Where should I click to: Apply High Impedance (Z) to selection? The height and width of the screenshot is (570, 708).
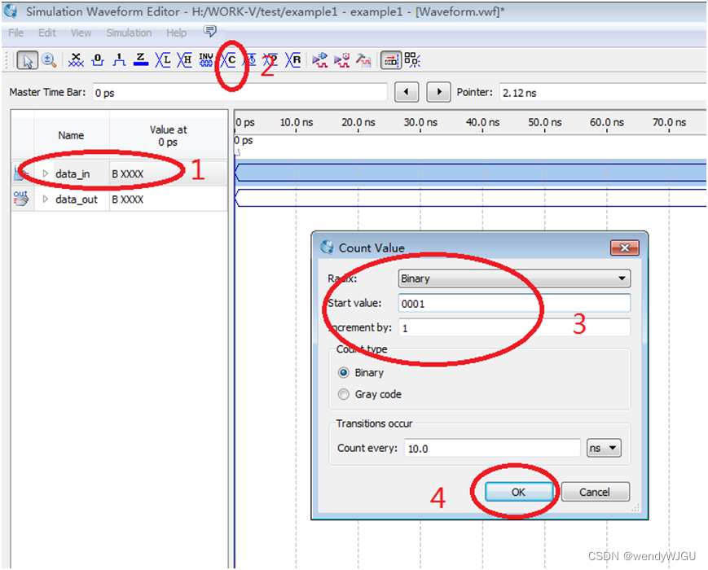[140, 60]
